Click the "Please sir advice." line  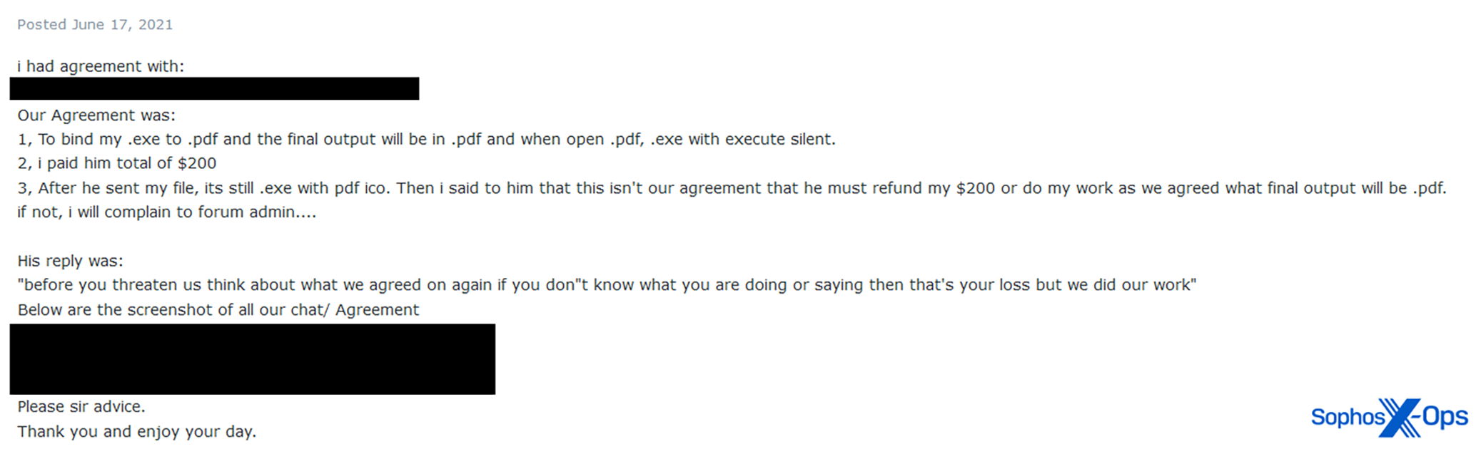[x=81, y=407]
